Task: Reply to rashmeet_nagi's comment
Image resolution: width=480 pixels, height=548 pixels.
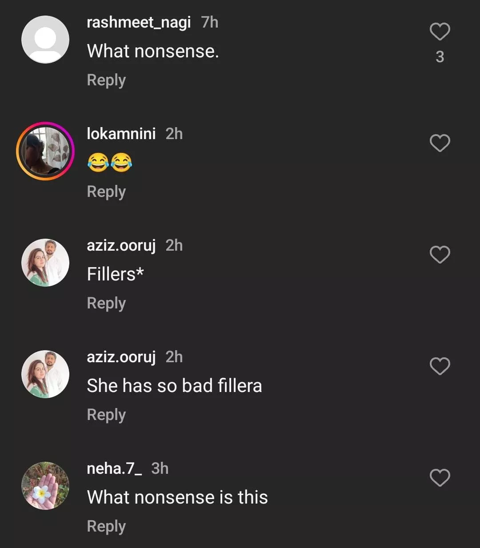Action: pos(106,80)
